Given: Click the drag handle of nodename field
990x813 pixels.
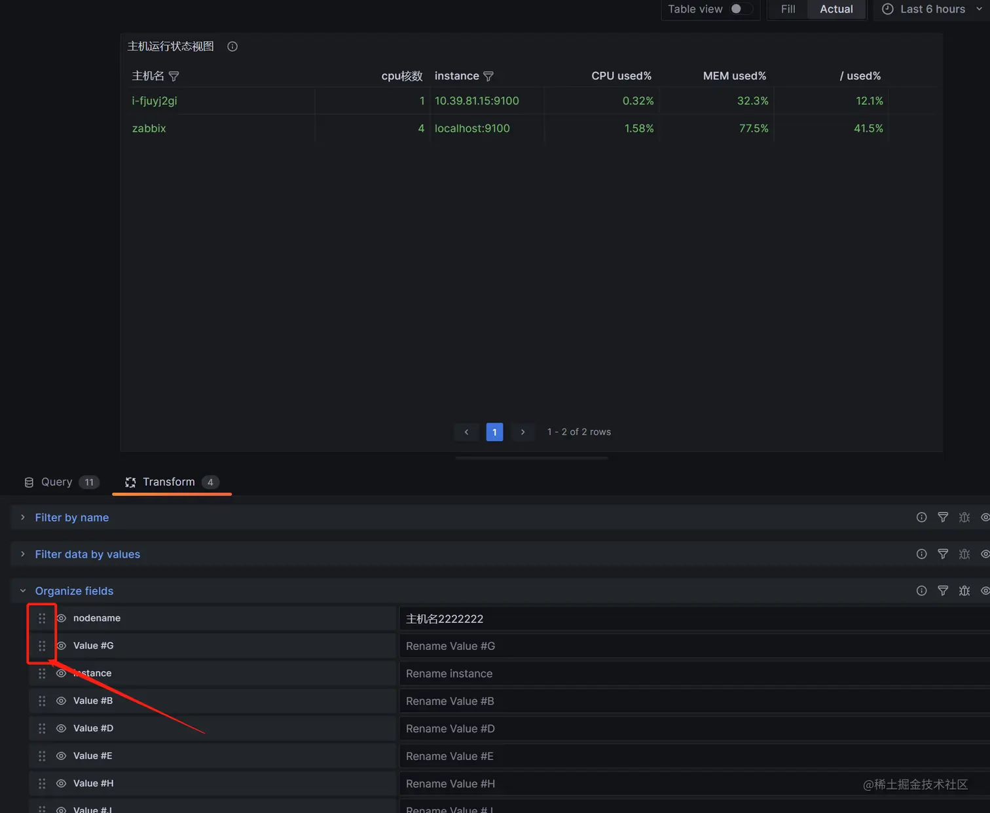Looking at the screenshot, I should [42, 618].
